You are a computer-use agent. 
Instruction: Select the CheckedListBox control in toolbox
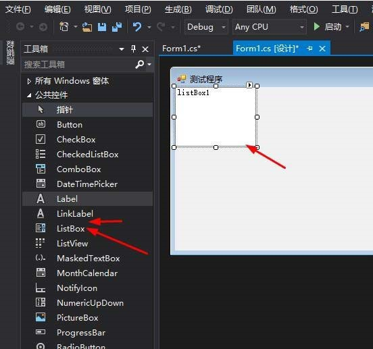pyautogui.click(x=88, y=154)
